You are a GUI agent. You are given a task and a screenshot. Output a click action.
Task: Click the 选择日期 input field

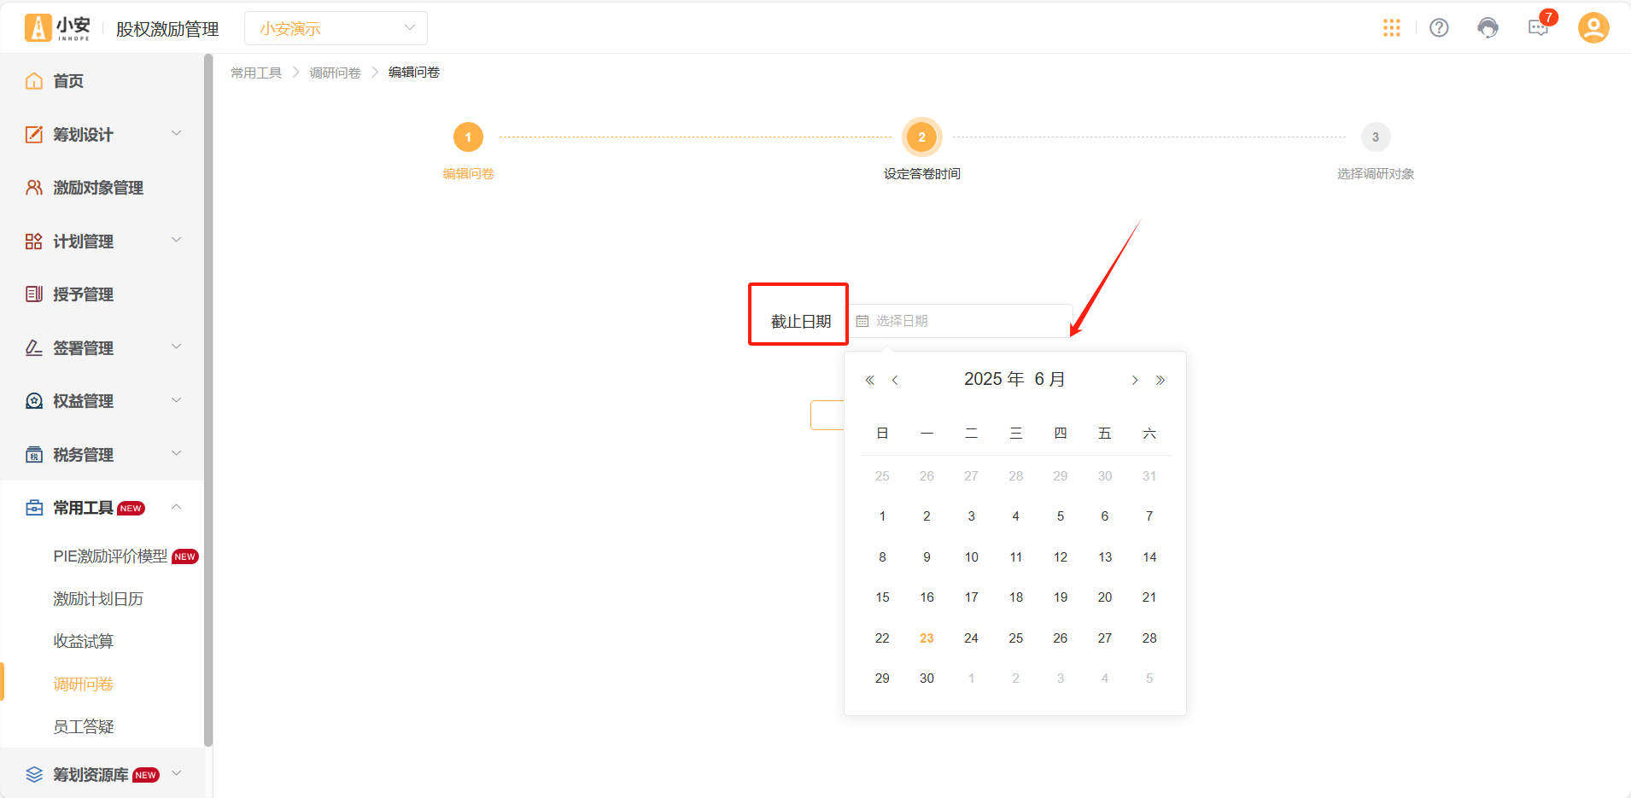coord(961,321)
